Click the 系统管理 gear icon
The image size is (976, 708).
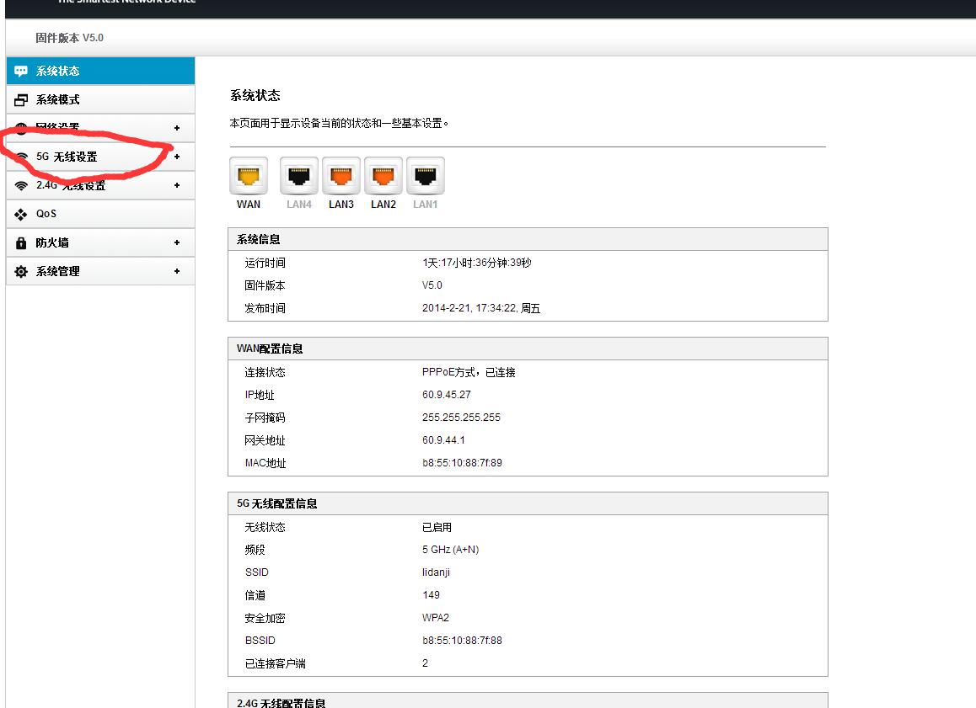tap(20, 271)
